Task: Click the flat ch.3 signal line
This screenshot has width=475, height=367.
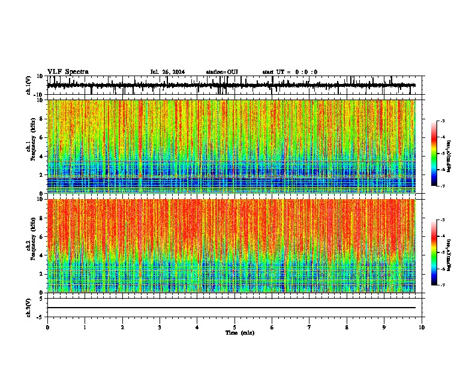Action: tap(231, 308)
